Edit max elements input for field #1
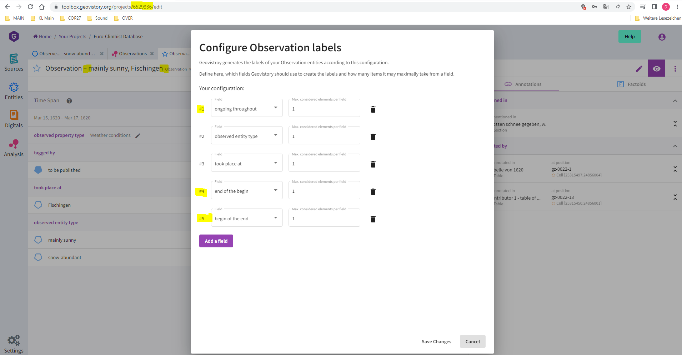The width and height of the screenshot is (682, 355). (324, 108)
